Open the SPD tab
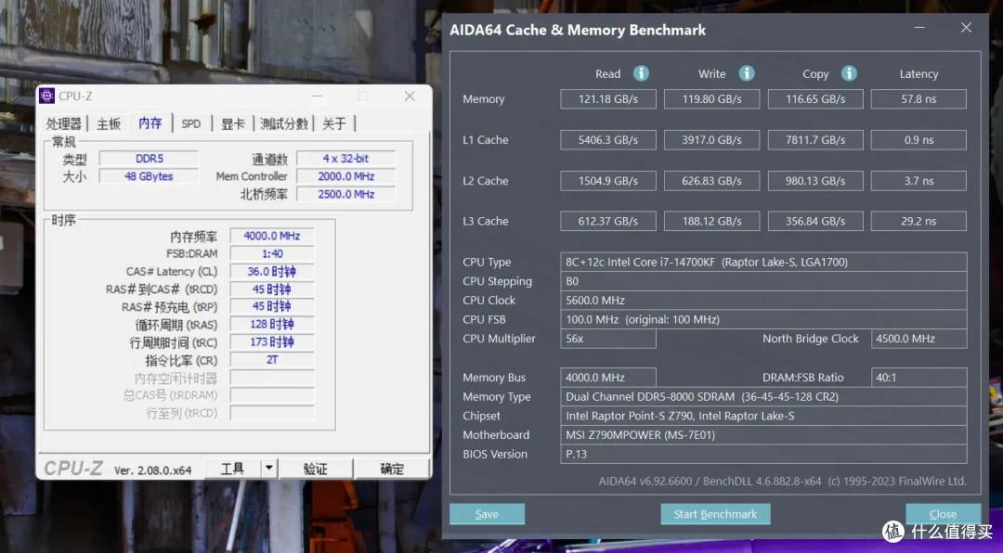This screenshot has width=1003, height=553. tap(191, 122)
